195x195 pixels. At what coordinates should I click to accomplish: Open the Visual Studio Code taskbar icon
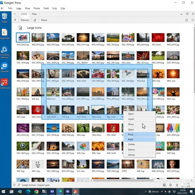click(x=19, y=191)
